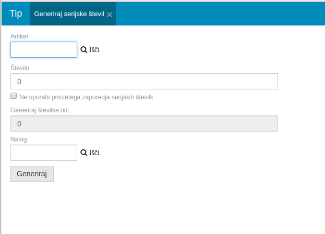This screenshot has width=325, height=234.
Task: Click the 'Artikel' field label
Action: (19, 36)
